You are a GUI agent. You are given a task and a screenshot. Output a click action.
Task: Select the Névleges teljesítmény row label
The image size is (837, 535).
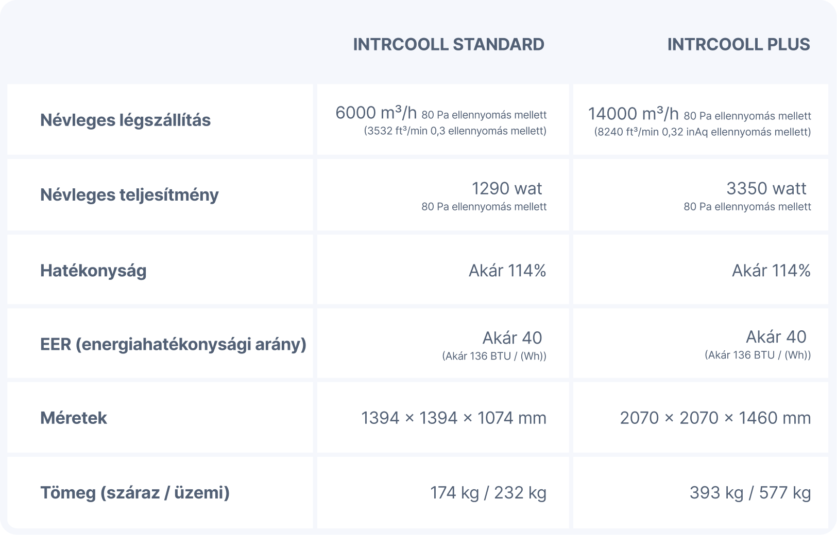pos(129,195)
